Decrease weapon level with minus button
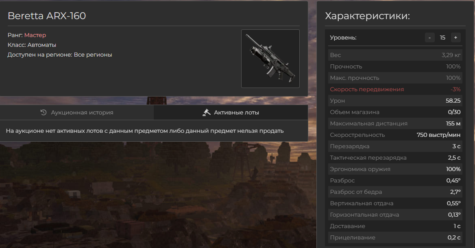 tap(429, 37)
